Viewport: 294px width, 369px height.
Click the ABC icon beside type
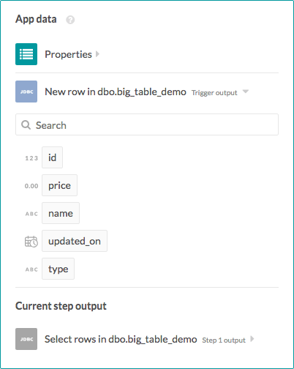(x=31, y=269)
